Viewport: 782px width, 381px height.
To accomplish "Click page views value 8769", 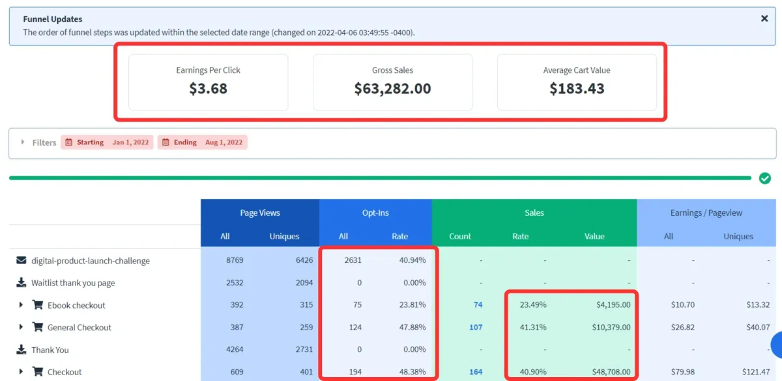I will click(235, 261).
